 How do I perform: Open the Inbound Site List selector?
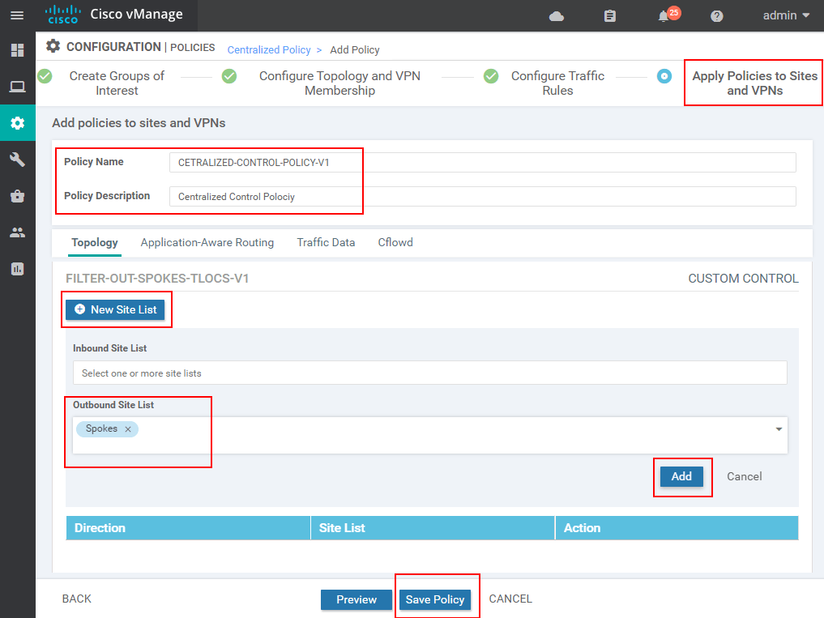[x=429, y=373]
